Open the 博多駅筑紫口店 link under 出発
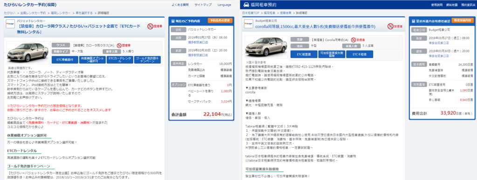The height and width of the screenshot is (180, 477). click(x=198, y=42)
